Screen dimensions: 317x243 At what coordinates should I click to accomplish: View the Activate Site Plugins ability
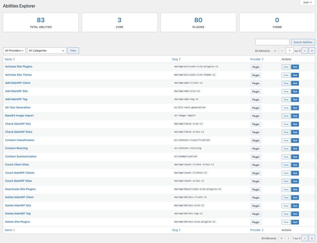click(x=286, y=67)
